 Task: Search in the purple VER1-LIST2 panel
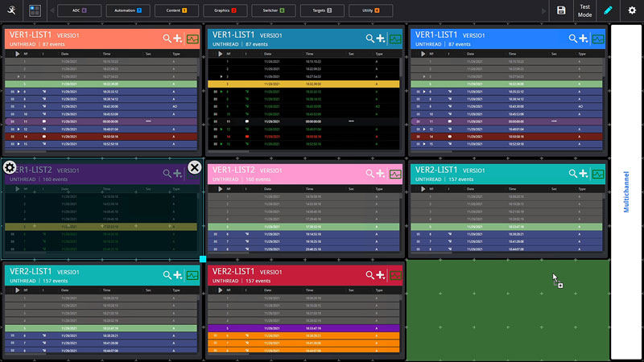[x=167, y=174]
